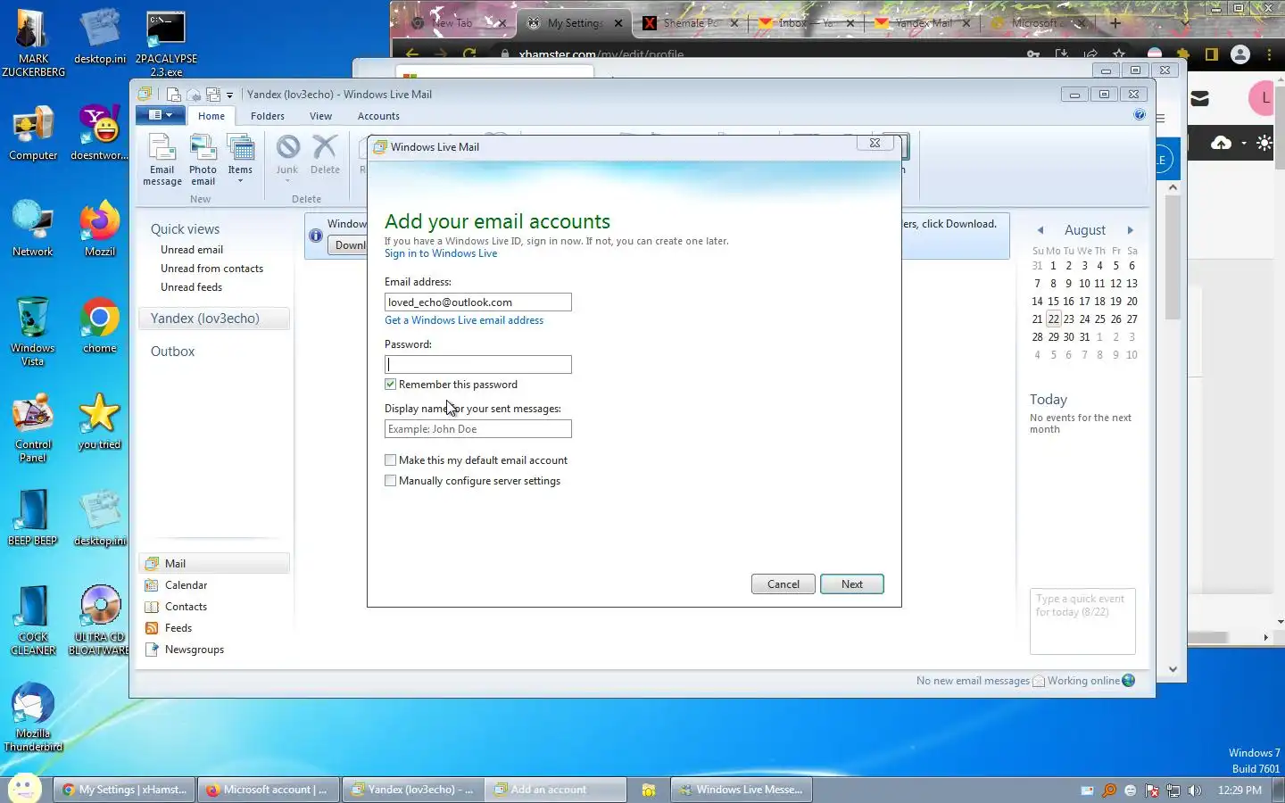
Task: Select 2PACALYPSE 2.3.exe desktop icon
Action: 166,45
